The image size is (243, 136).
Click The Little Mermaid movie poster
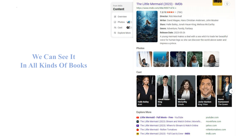click(147, 26)
